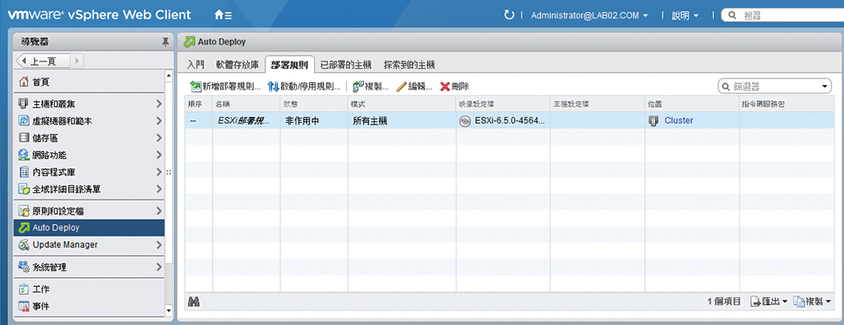Open the filter dropdown arrow
The height and width of the screenshot is (325, 844).
(x=824, y=87)
